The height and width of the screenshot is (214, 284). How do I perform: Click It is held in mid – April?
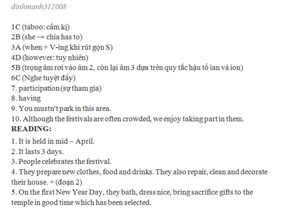pos(53,141)
